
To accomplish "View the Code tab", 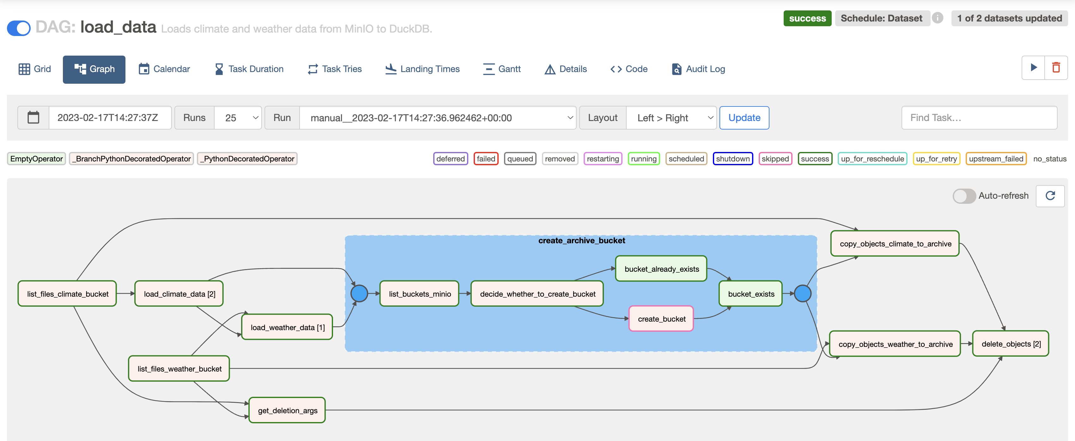I will click(629, 69).
